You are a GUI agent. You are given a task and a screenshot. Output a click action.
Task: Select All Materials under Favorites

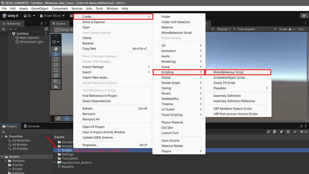[x=19, y=140]
